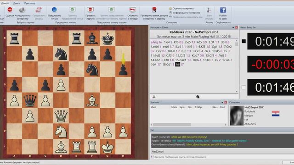Select the white rook on e1
Viewport: 294px width, 165px height.
point(77,147)
